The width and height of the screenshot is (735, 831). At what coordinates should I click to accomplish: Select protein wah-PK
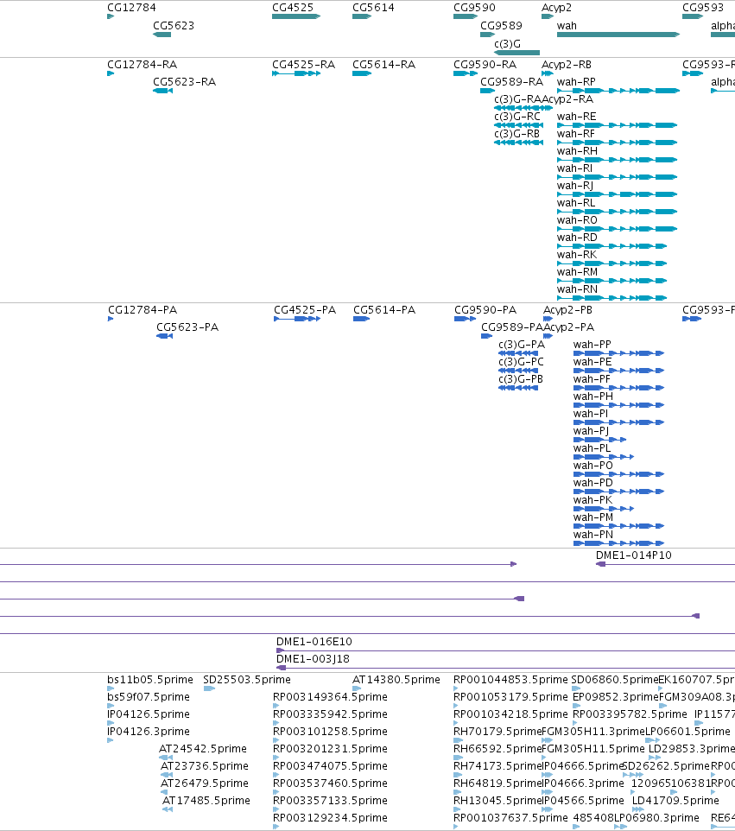click(592, 500)
